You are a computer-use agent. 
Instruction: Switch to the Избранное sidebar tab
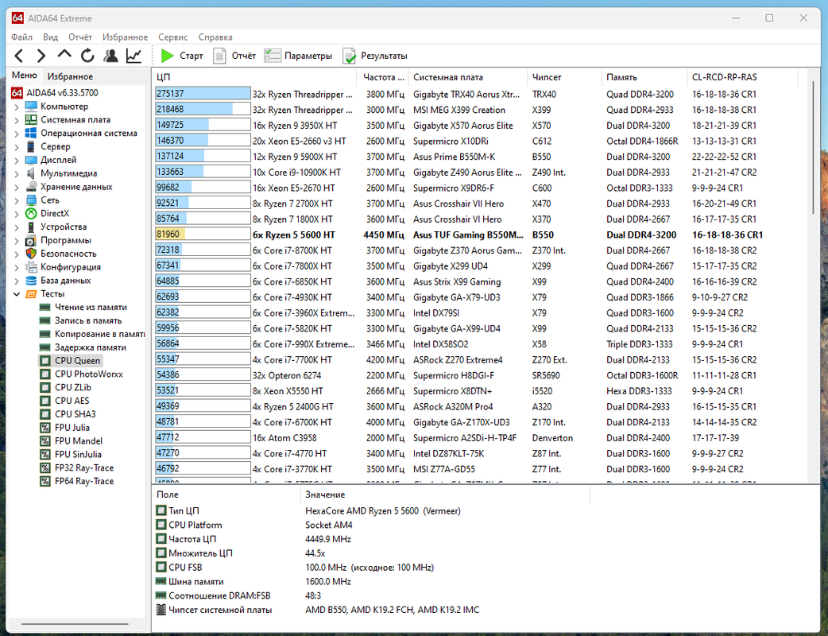pos(70,76)
